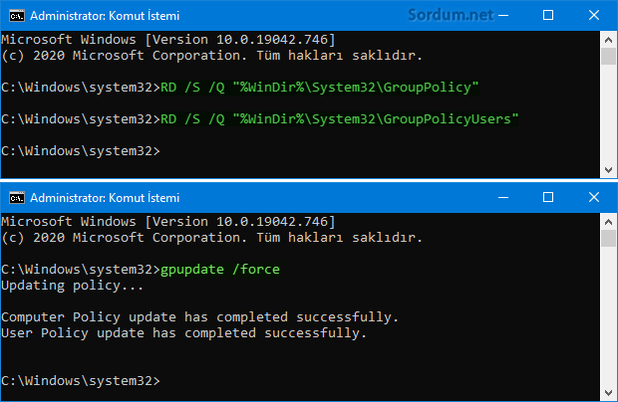This screenshot has height=402, width=618.
Task: Click the top window title bar text
Action: pyautogui.click(x=105, y=16)
